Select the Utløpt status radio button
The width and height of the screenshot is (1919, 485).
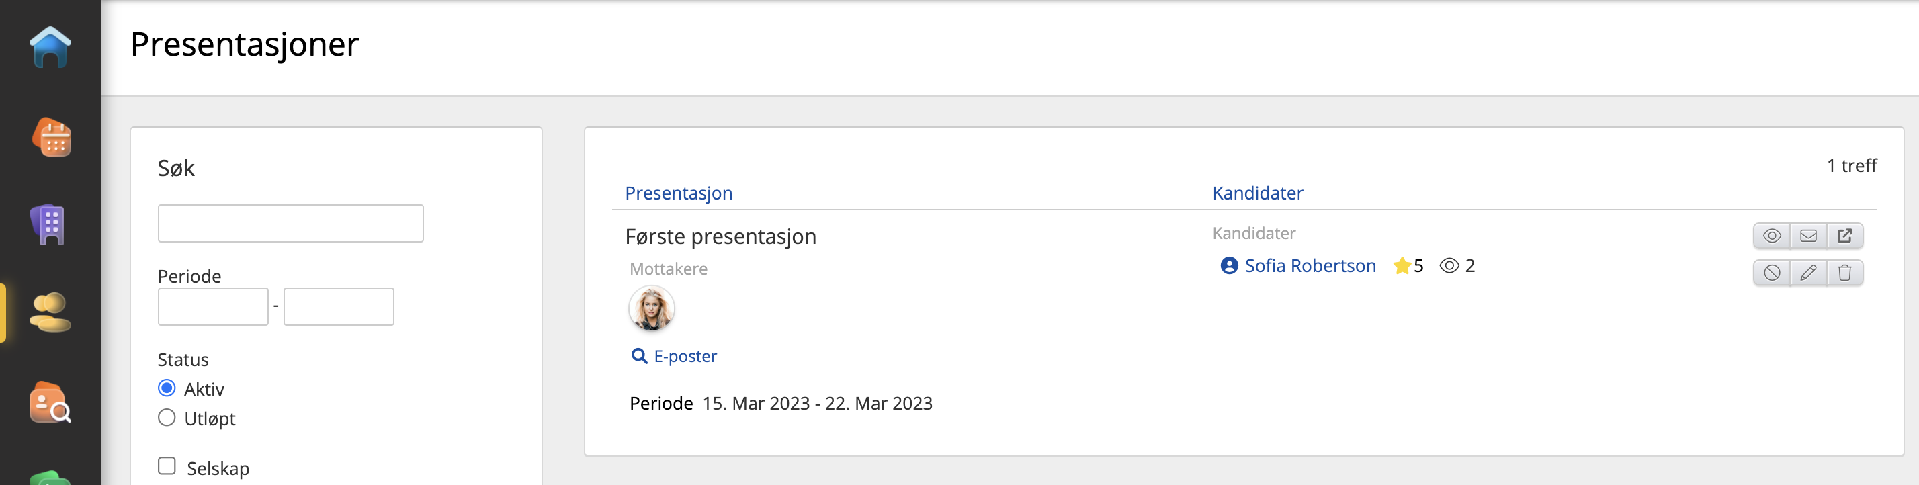tap(167, 417)
